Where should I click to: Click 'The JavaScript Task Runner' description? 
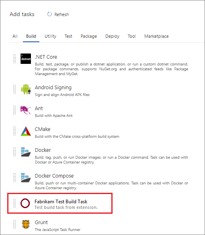[57, 230]
